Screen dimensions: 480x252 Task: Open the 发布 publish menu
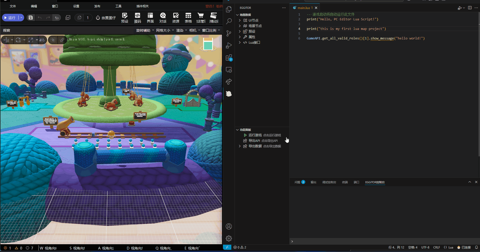click(97, 6)
